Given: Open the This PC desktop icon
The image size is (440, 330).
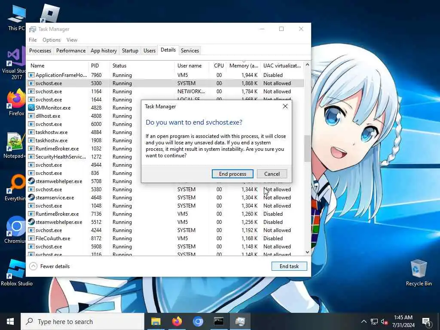Looking at the screenshot, I should tap(16, 18).
